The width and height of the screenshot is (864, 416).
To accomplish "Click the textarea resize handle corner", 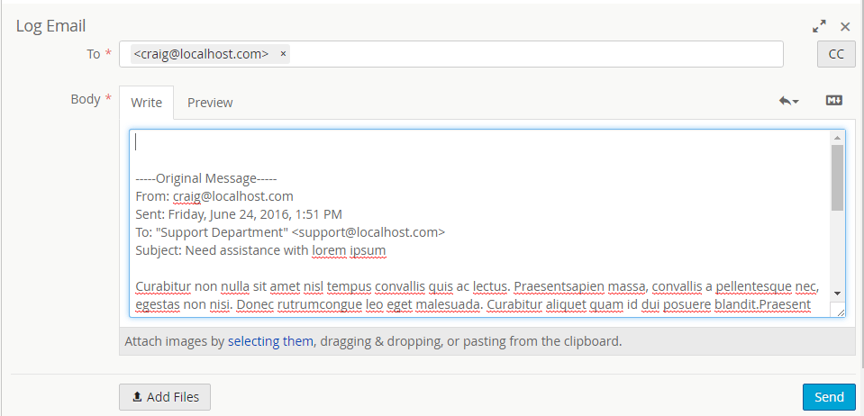I will click(841, 312).
